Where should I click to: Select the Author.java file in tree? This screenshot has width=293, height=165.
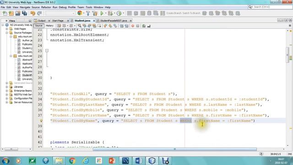pos(27,40)
